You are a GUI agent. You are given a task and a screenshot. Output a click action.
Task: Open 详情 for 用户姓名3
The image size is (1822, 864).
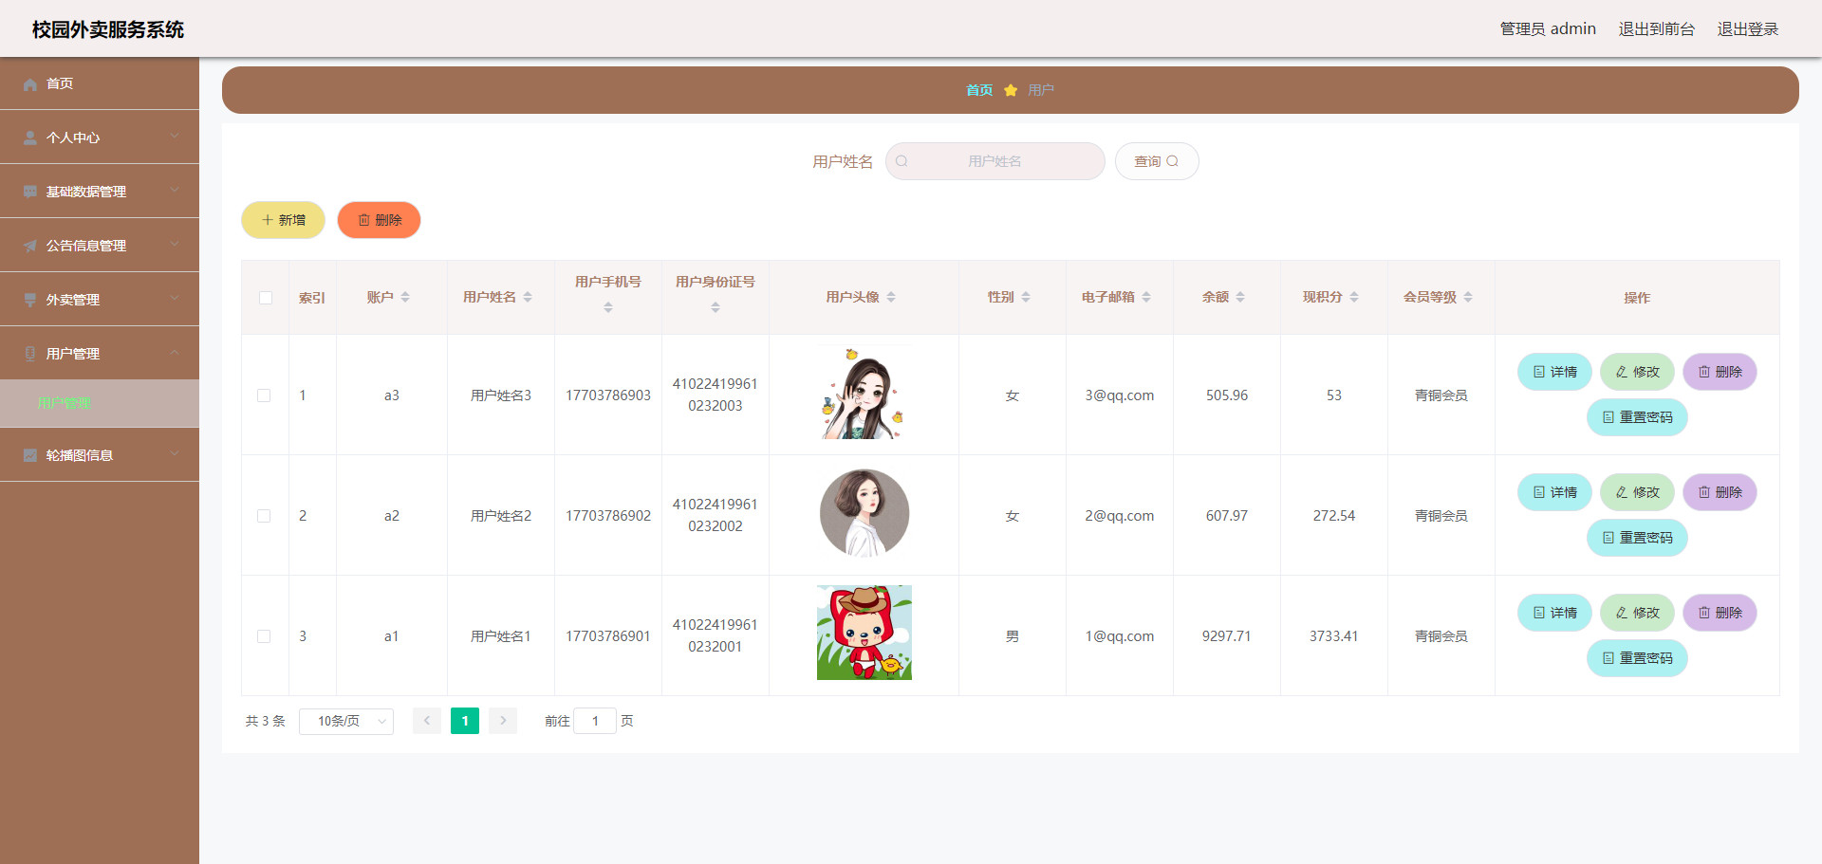1554,372
